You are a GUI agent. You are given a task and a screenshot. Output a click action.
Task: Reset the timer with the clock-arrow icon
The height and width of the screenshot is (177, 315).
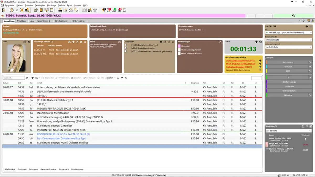tap(260, 42)
